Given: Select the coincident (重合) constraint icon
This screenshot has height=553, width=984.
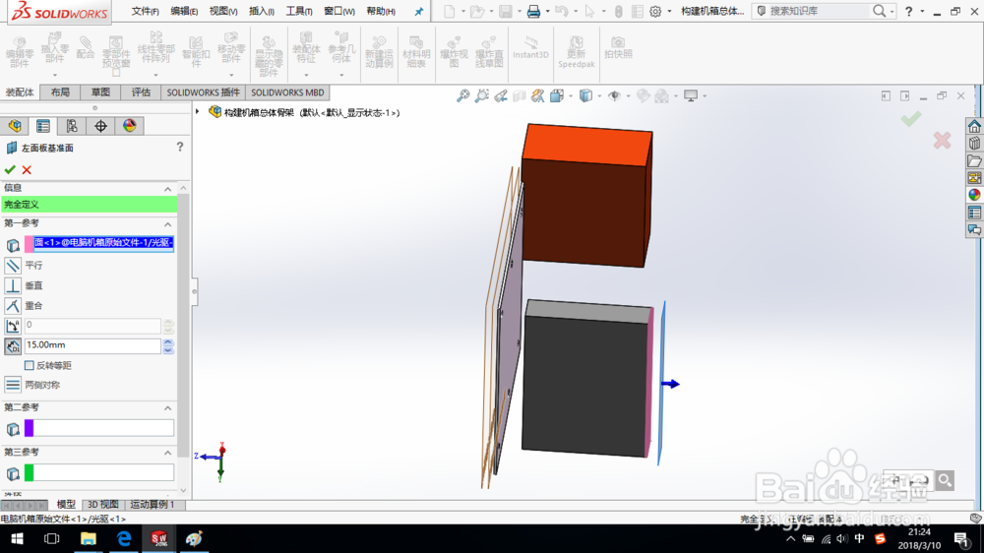Looking at the screenshot, I should (13, 306).
